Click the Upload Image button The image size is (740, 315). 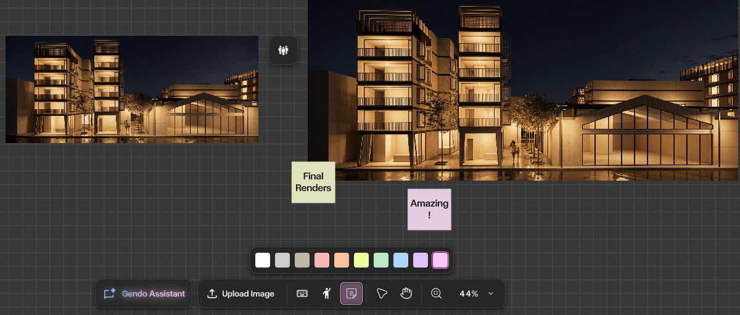240,293
